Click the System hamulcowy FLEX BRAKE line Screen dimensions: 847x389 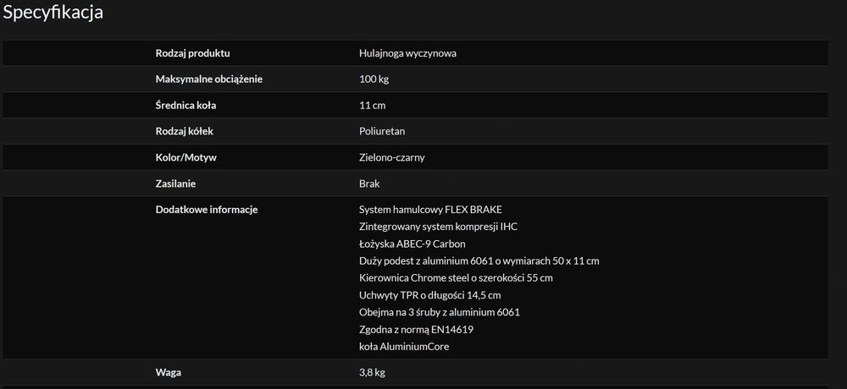click(436, 210)
